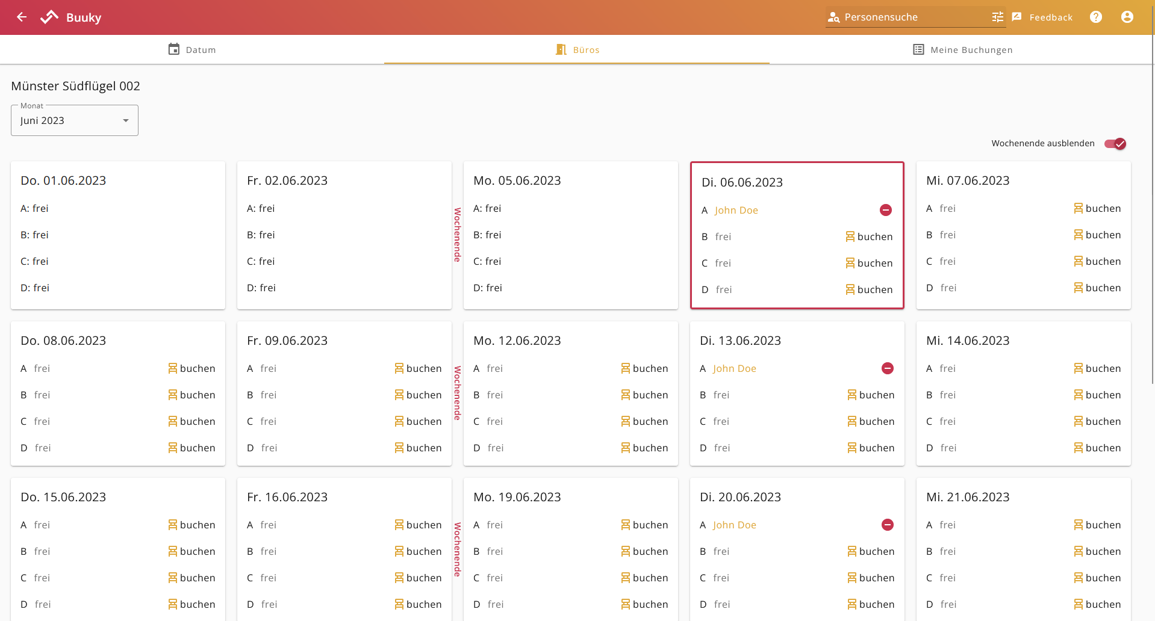Book desk B on 09.06.2023
1155x621 pixels.
pos(419,395)
